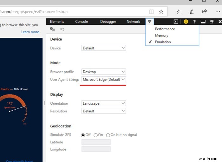
Task: Expand the User Agent String dropdown
Action: (104, 79)
